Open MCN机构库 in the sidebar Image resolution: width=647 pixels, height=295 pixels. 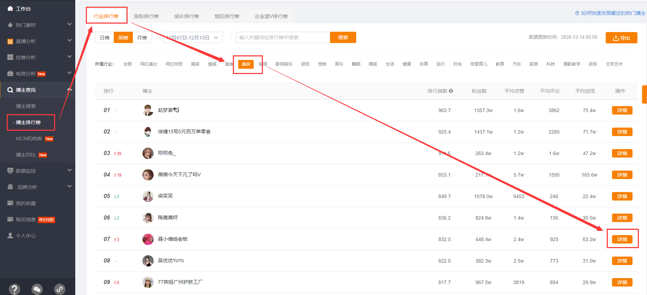click(29, 139)
